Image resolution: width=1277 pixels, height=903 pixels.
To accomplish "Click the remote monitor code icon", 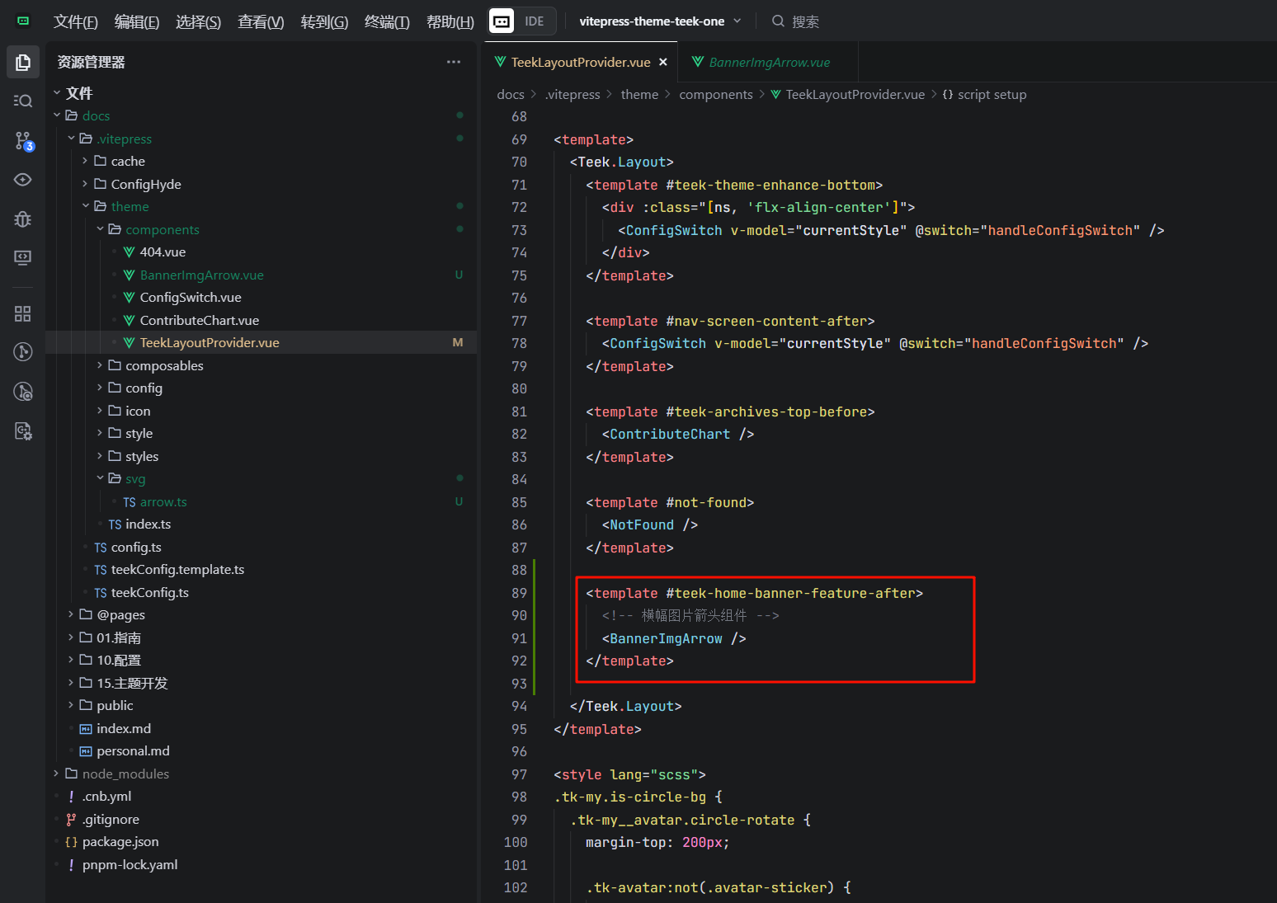I will [x=23, y=258].
